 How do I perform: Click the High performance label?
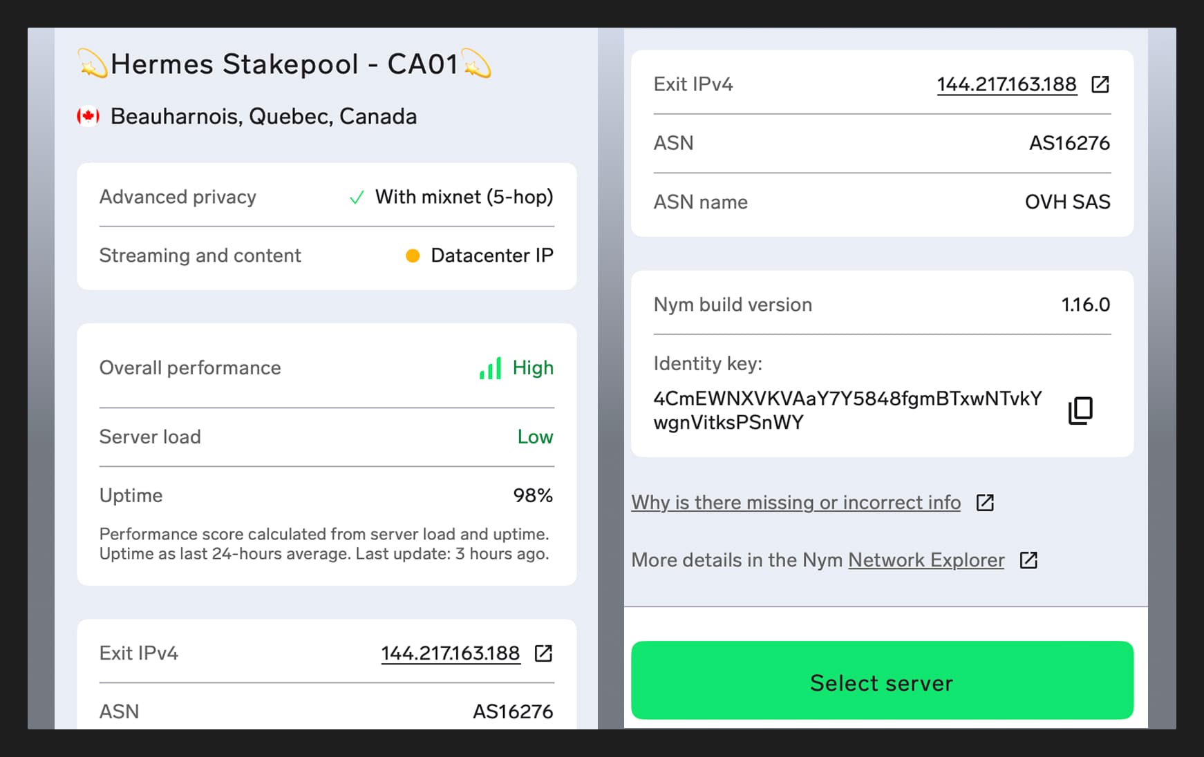[x=533, y=367]
